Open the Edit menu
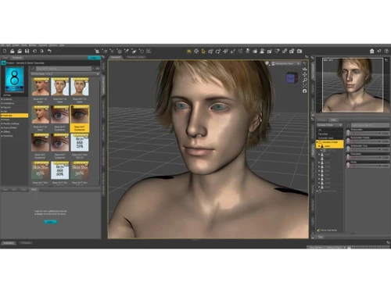The height and width of the screenshot is (293, 391). pyautogui.click(x=9, y=45)
